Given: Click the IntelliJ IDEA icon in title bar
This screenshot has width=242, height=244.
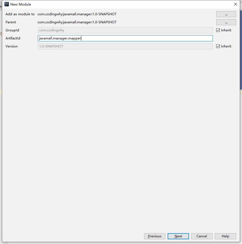Looking at the screenshot, I should click(x=7, y=4).
